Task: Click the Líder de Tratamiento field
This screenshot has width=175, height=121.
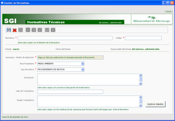Action: pyautogui.click(x=70, y=92)
